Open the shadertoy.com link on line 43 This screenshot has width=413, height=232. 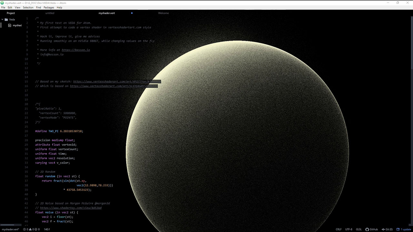(x=71, y=208)
